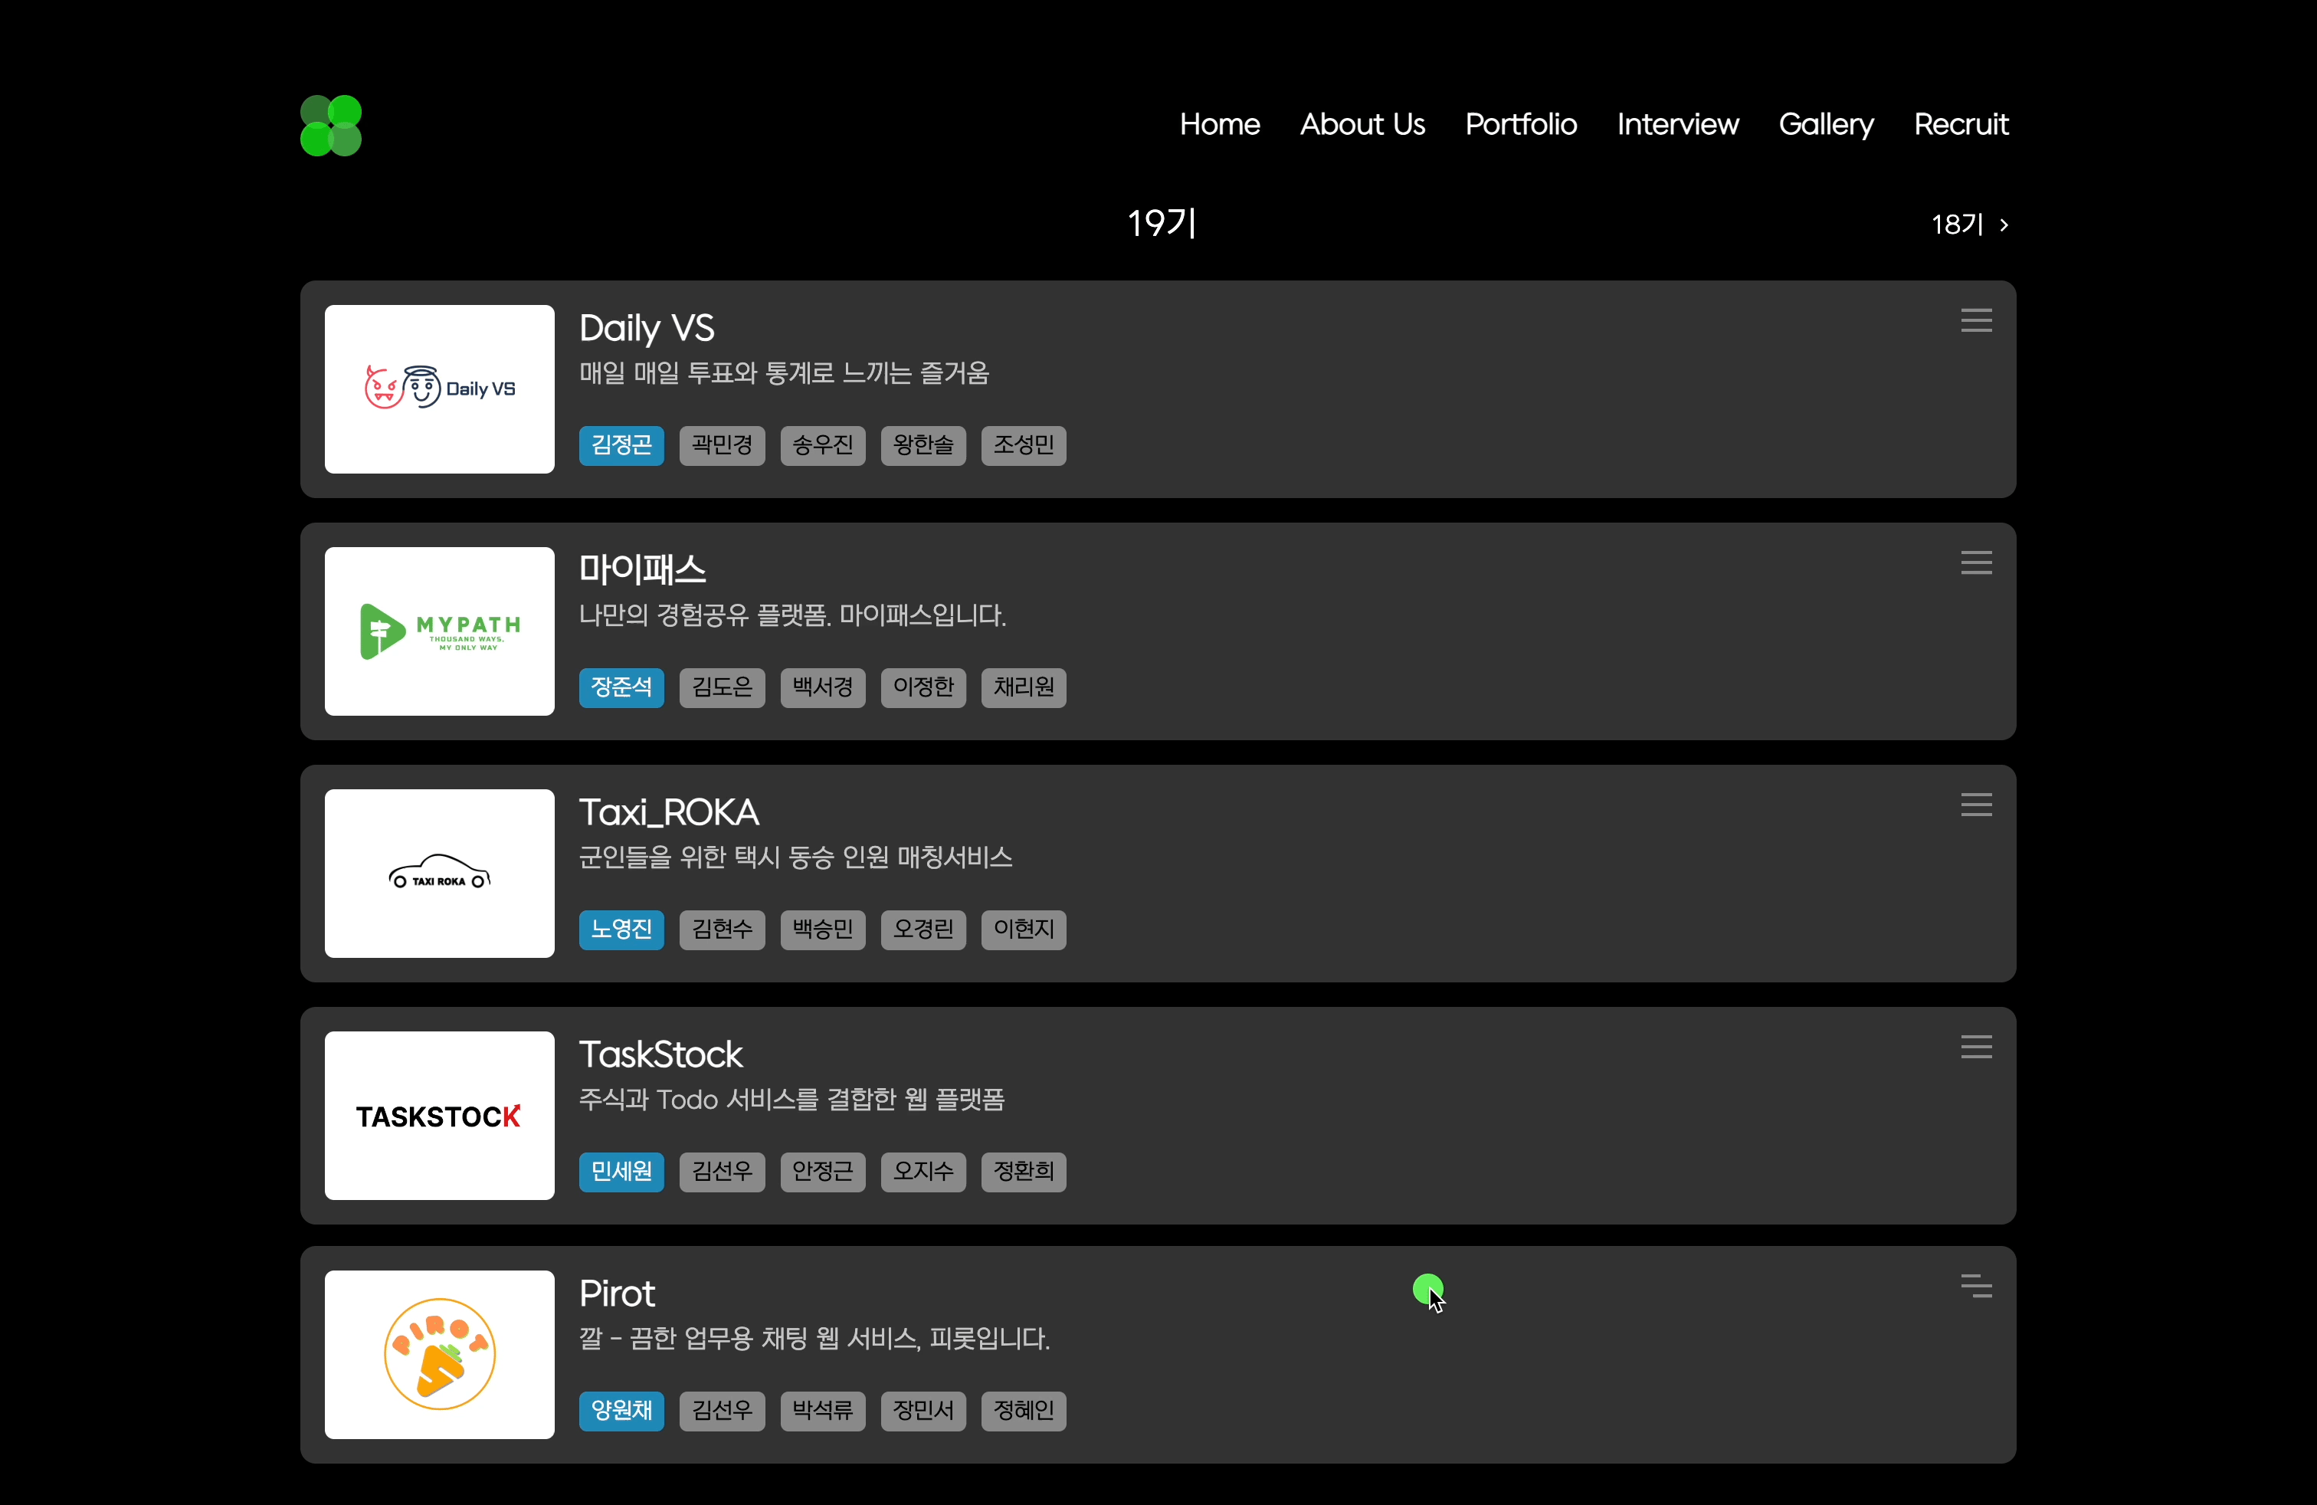Select 김선우 tag in Pirot card
The width and height of the screenshot is (2317, 1505).
point(723,1412)
